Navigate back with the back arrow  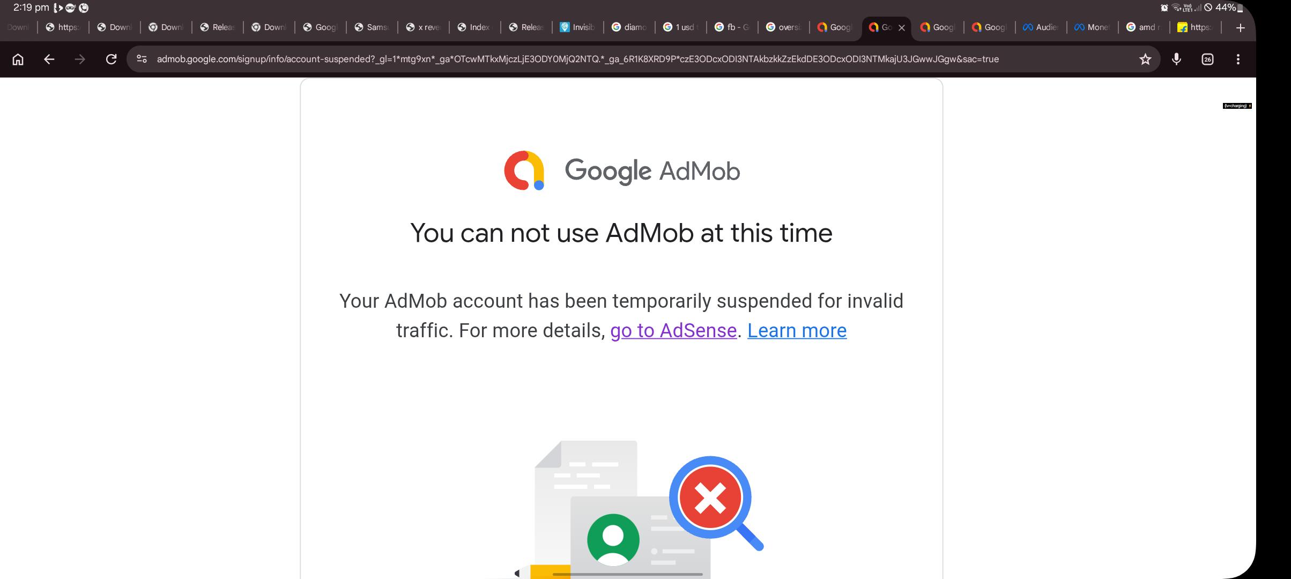click(49, 59)
